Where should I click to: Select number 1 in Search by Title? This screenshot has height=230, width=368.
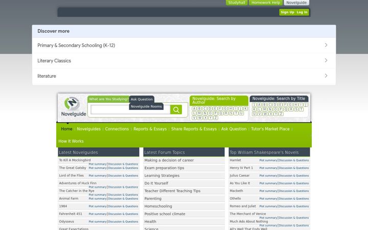(x=254, y=105)
